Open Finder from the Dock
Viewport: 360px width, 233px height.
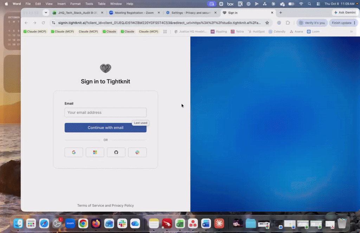click(x=18, y=223)
